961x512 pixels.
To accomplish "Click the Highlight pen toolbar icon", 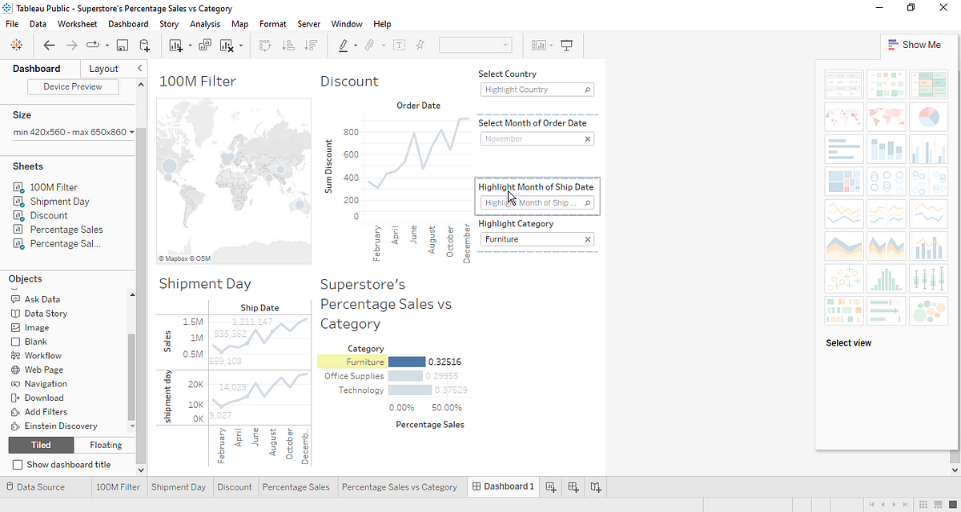I will click(x=343, y=46).
